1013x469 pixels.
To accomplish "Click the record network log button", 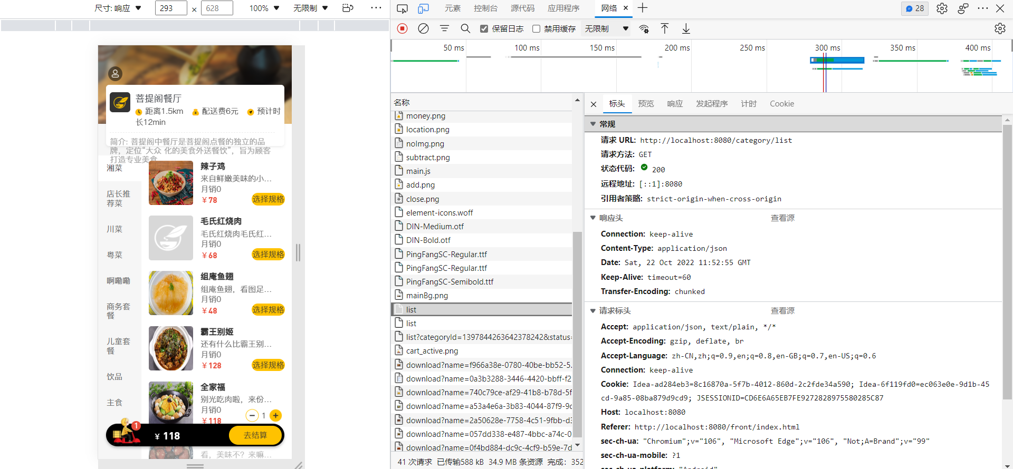I will click(403, 28).
